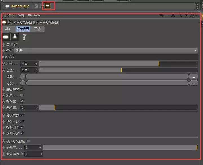Click the keyframe circle beside 双面
The height and width of the screenshot is (165, 203).
click(x=3, y=95)
